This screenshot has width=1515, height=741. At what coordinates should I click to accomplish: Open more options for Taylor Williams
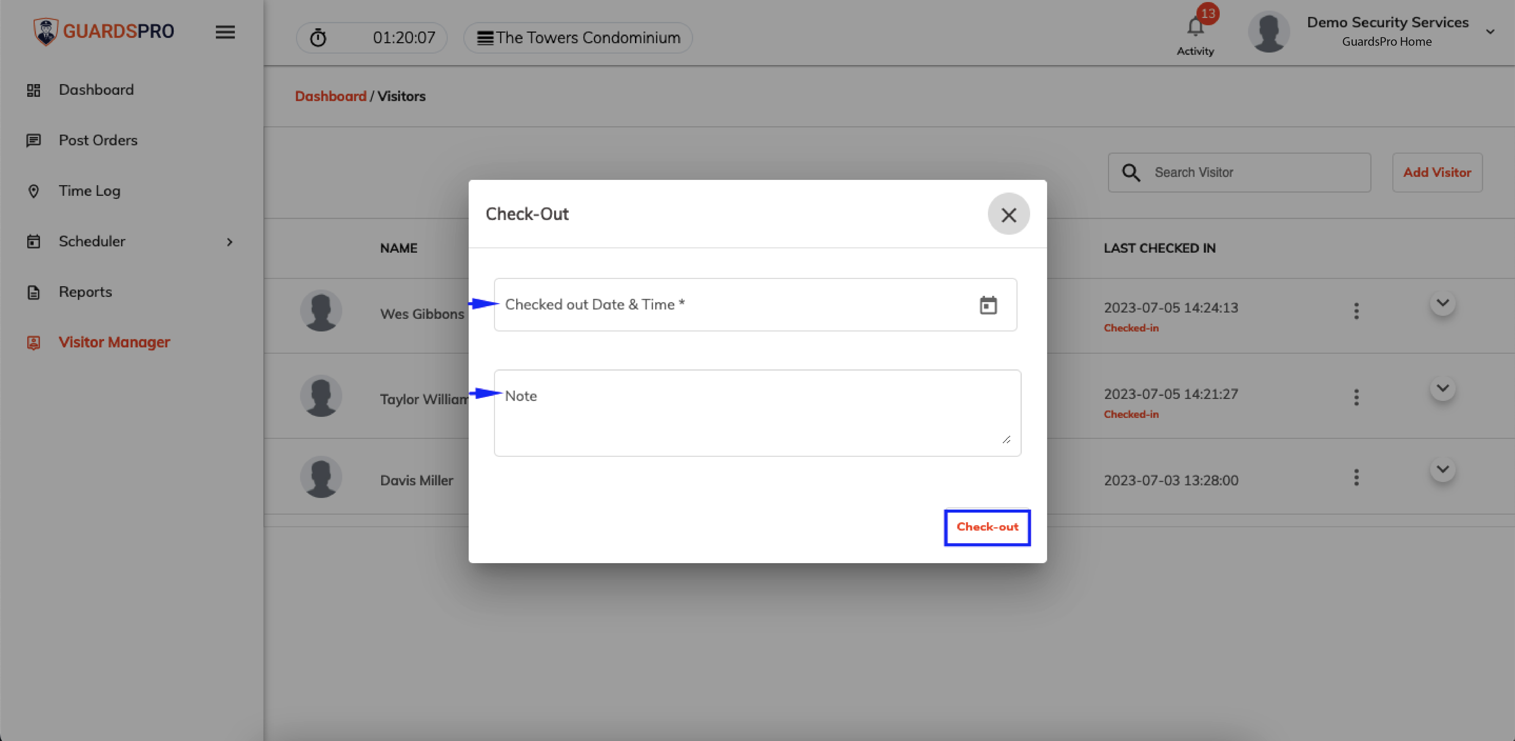(x=1356, y=397)
